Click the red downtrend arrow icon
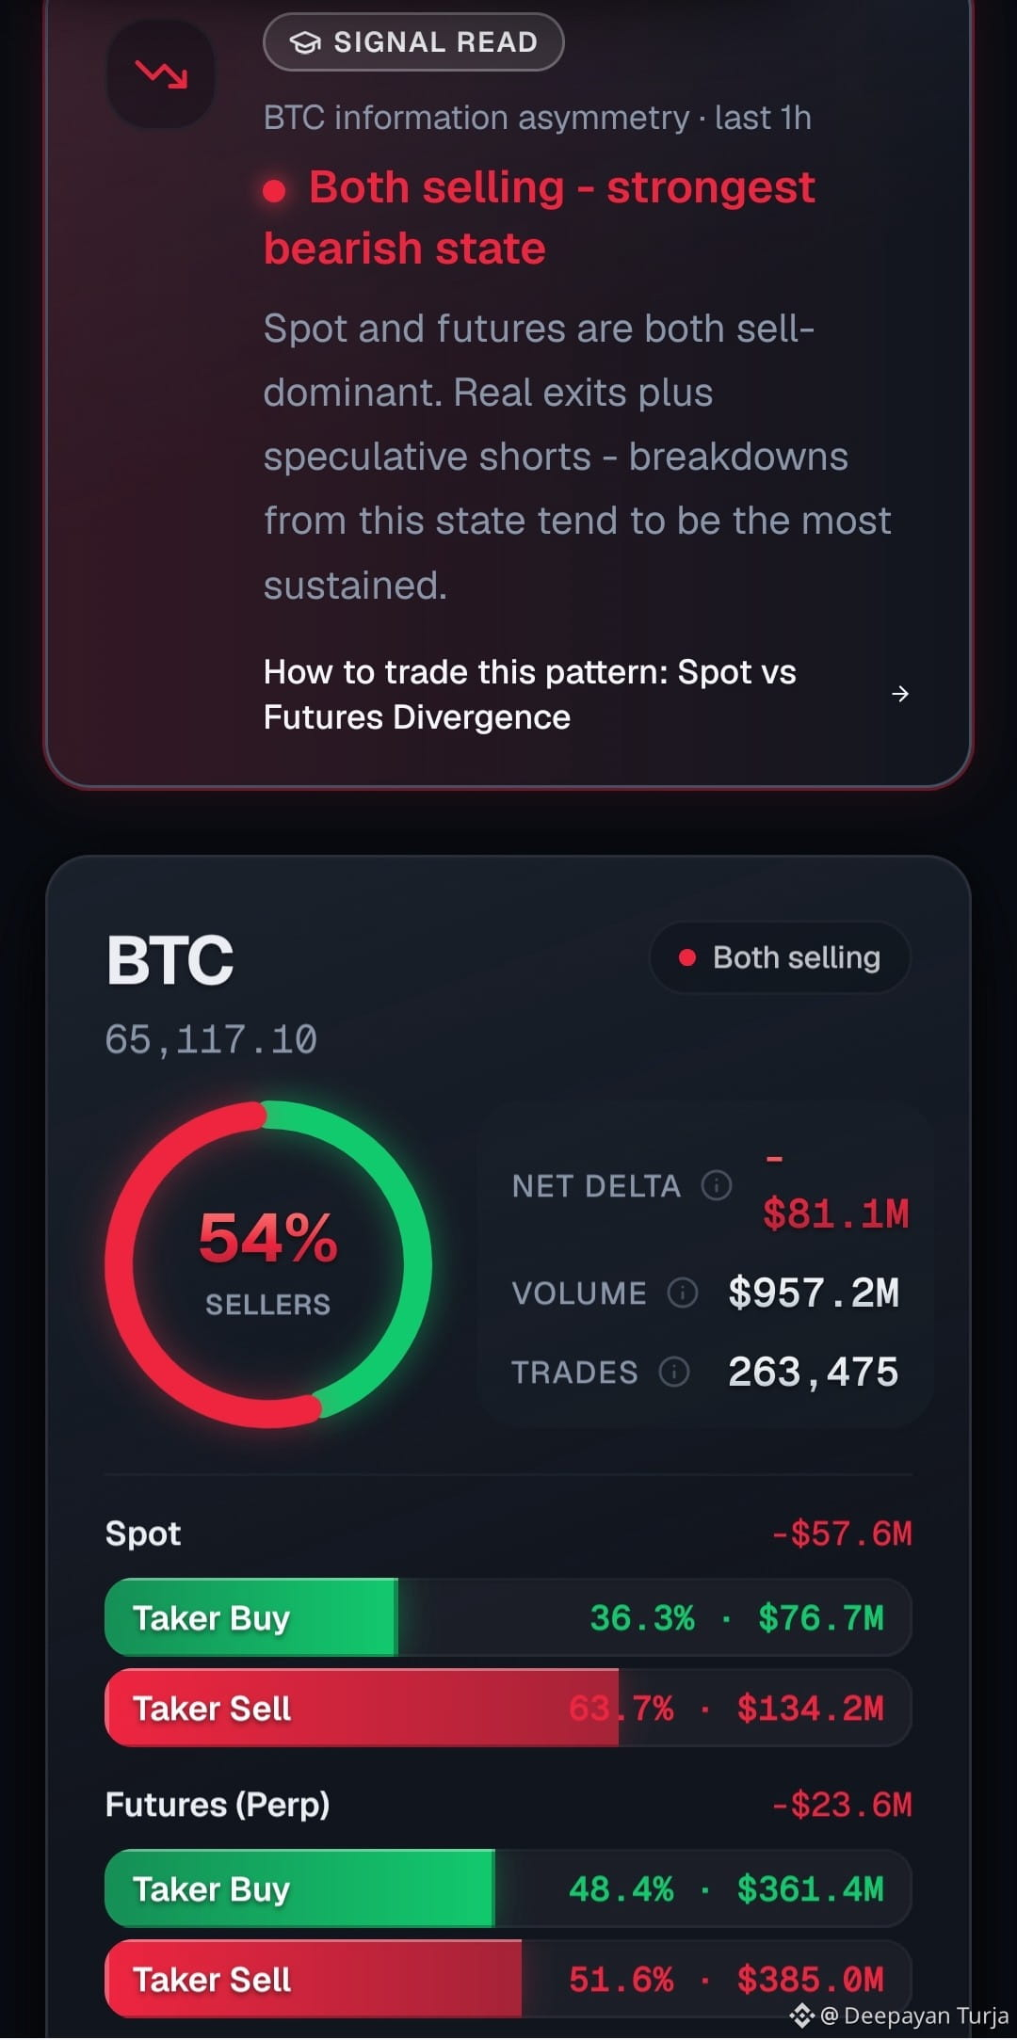This screenshot has width=1017, height=2040. pos(162,74)
